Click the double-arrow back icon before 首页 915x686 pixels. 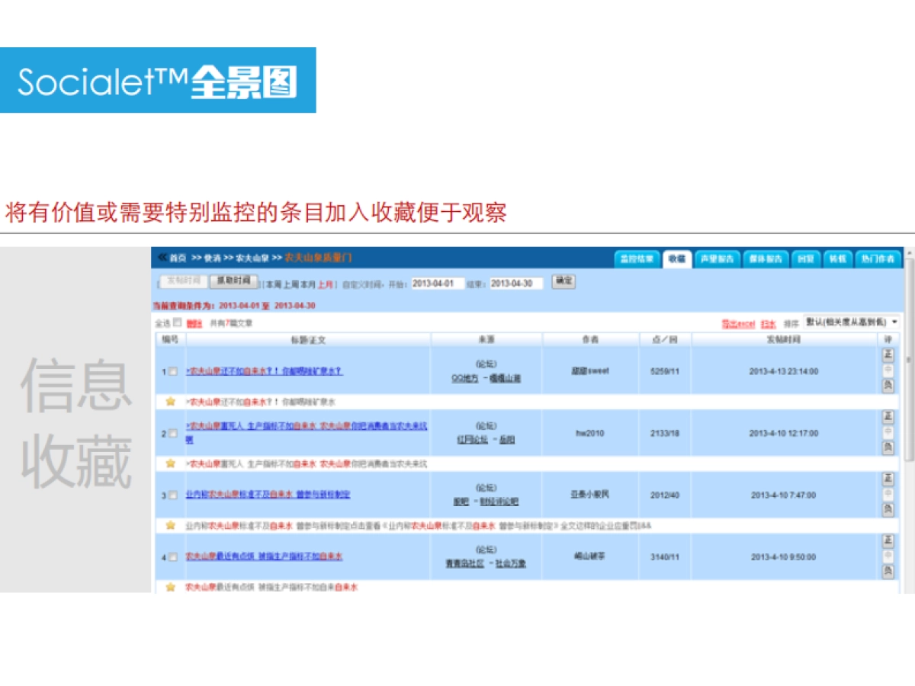pyautogui.click(x=162, y=258)
